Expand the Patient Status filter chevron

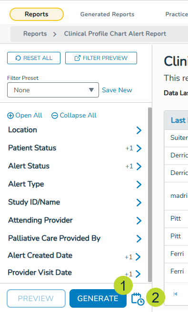click(139, 148)
